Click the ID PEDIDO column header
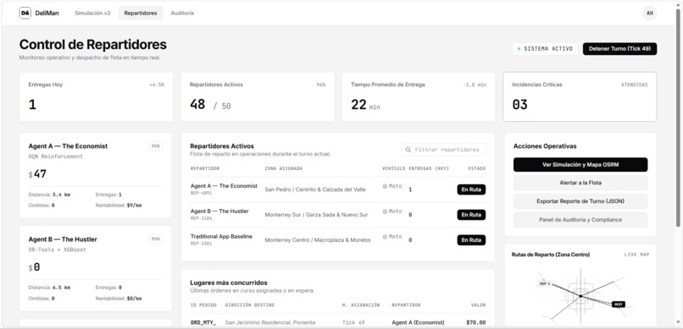Viewport: 683px width, 329px height. tap(203, 305)
